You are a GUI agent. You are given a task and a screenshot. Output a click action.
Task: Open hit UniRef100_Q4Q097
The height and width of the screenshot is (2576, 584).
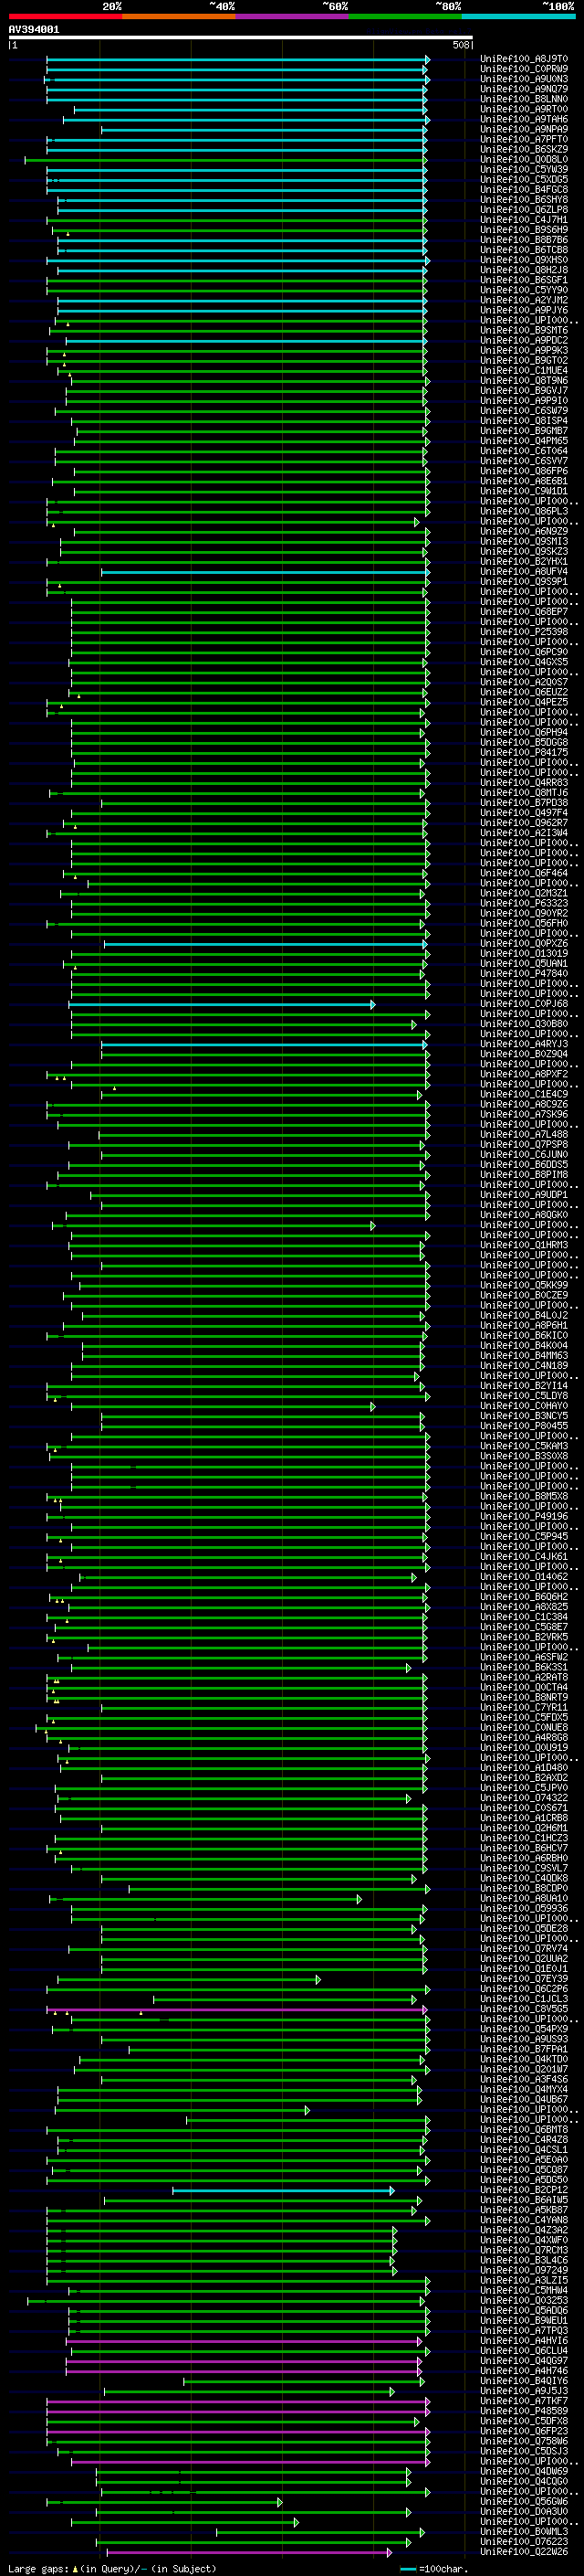pyautogui.click(x=524, y=2361)
